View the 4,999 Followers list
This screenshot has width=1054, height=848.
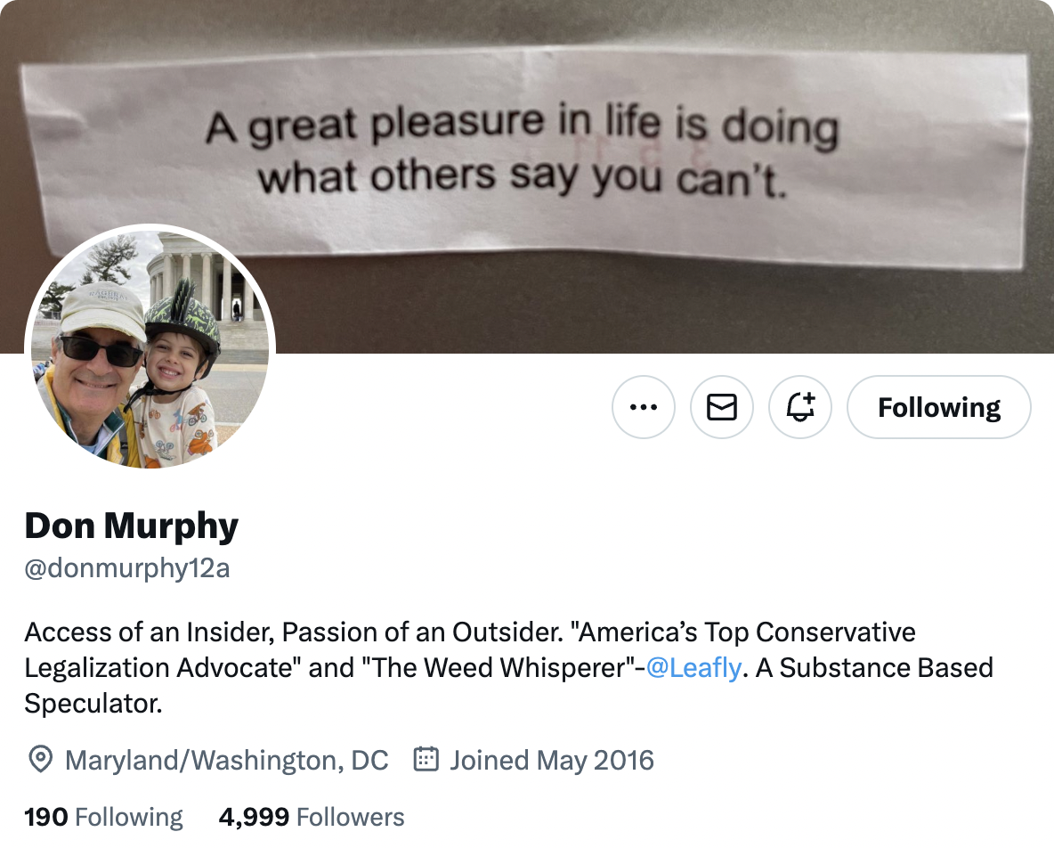pyautogui.click(x=312, y=817)
